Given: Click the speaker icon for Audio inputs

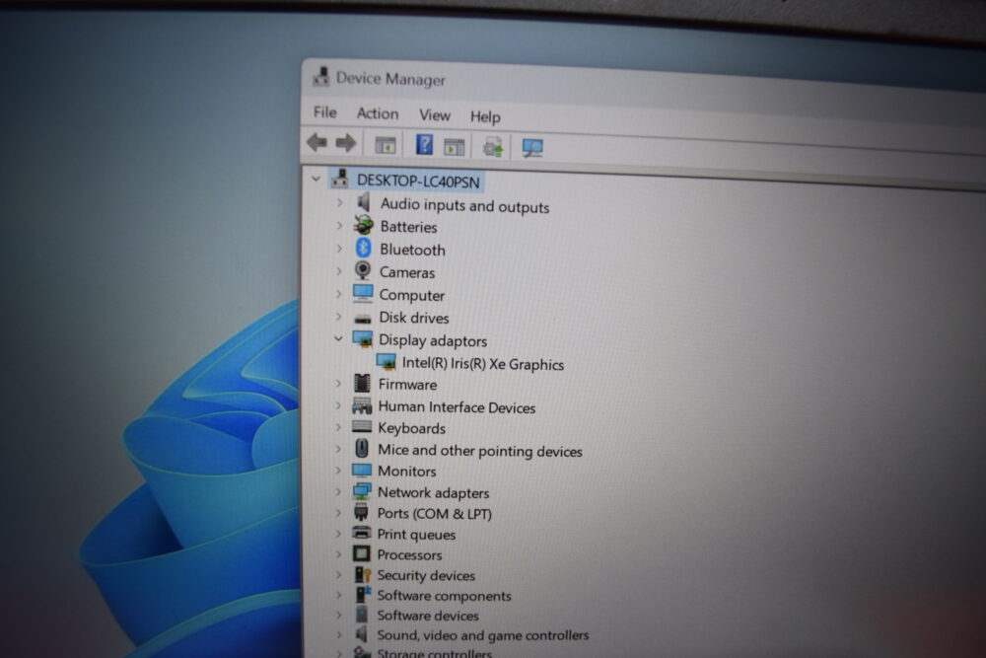Looking at the screenshot, I should point(364,202).
